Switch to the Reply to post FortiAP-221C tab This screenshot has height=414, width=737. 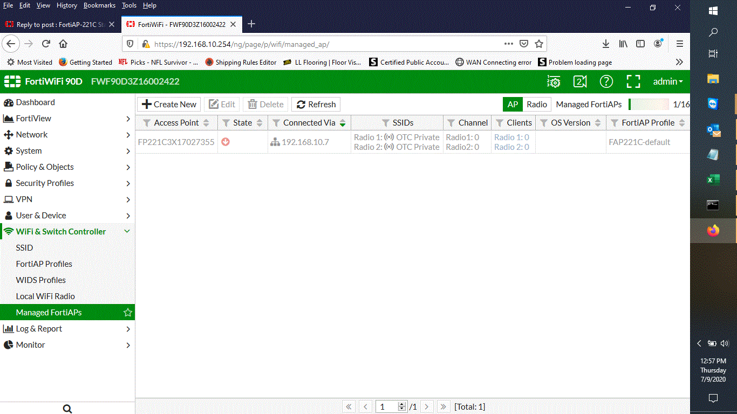pos(60,24)
